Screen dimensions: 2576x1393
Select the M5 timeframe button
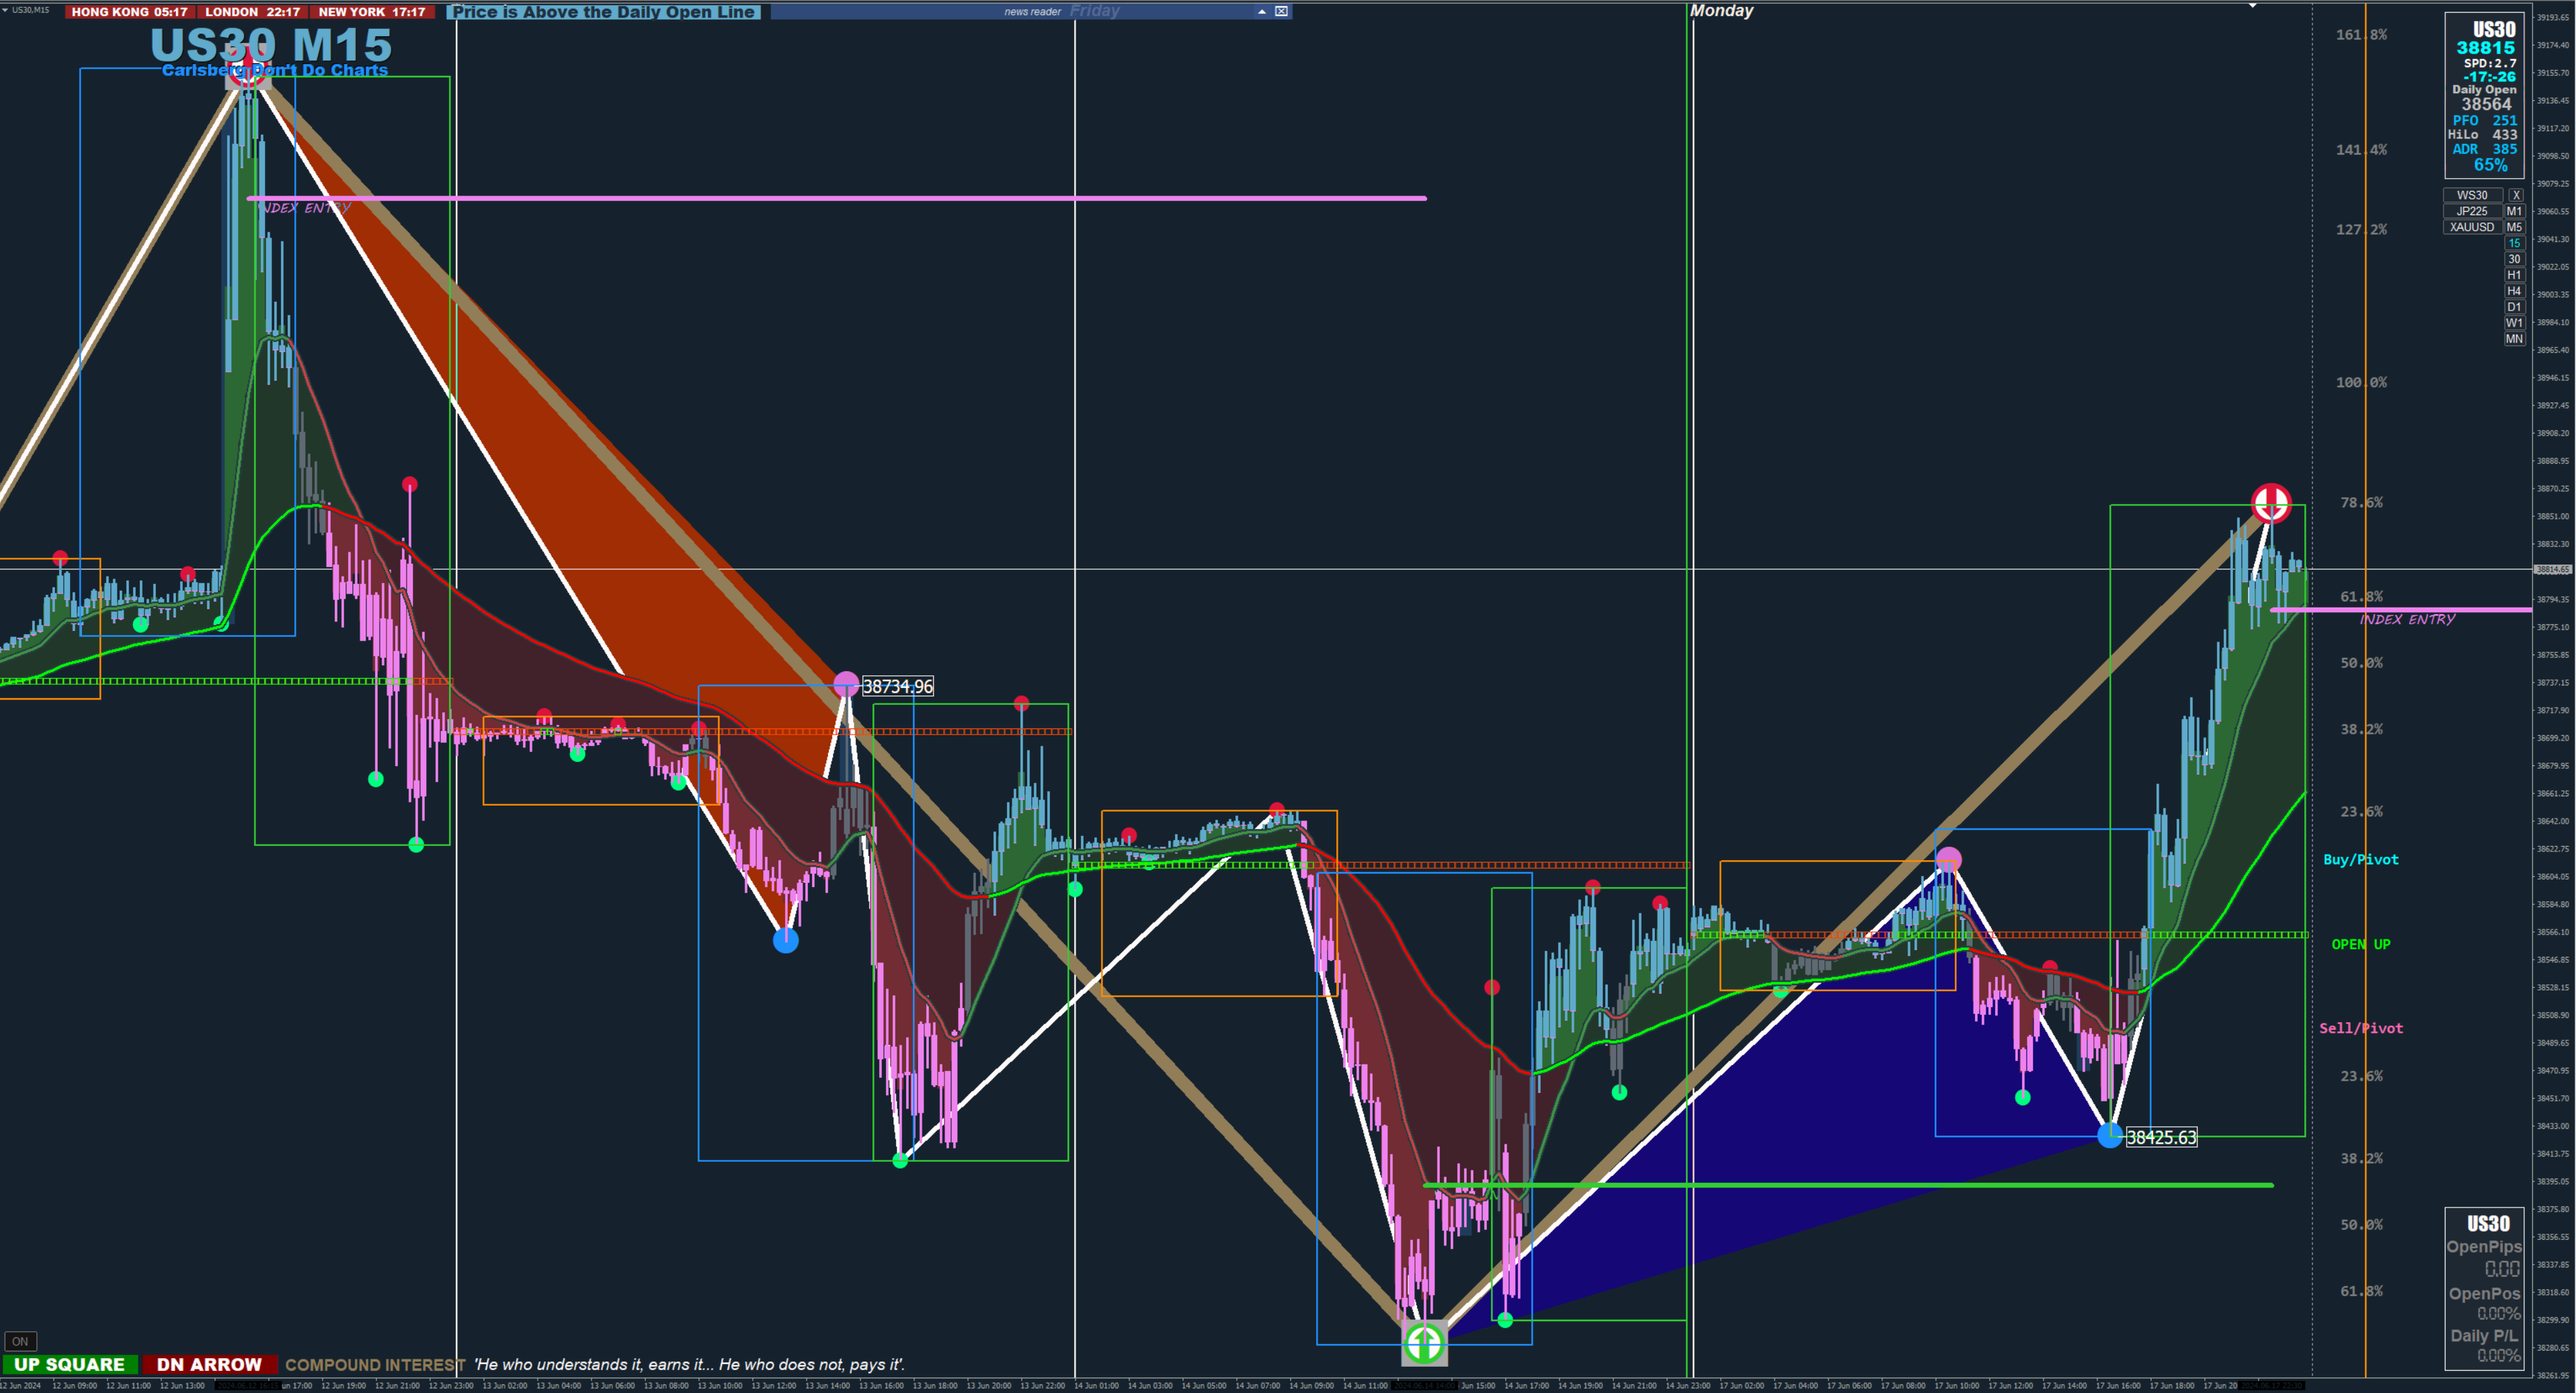2514,227
